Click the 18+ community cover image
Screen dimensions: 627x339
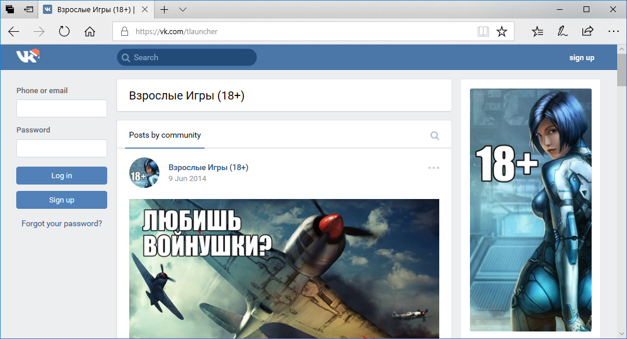530,209
